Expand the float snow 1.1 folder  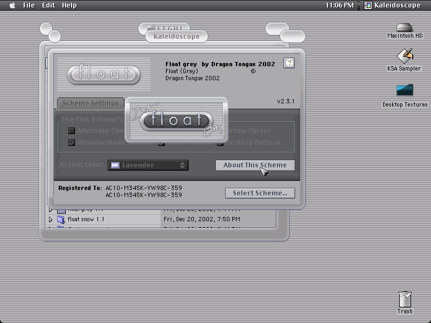tap(51, 219)
